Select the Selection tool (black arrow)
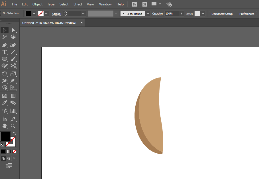This screenshot has height=179, width=259. pyautogui.click(x=5, y=30)
